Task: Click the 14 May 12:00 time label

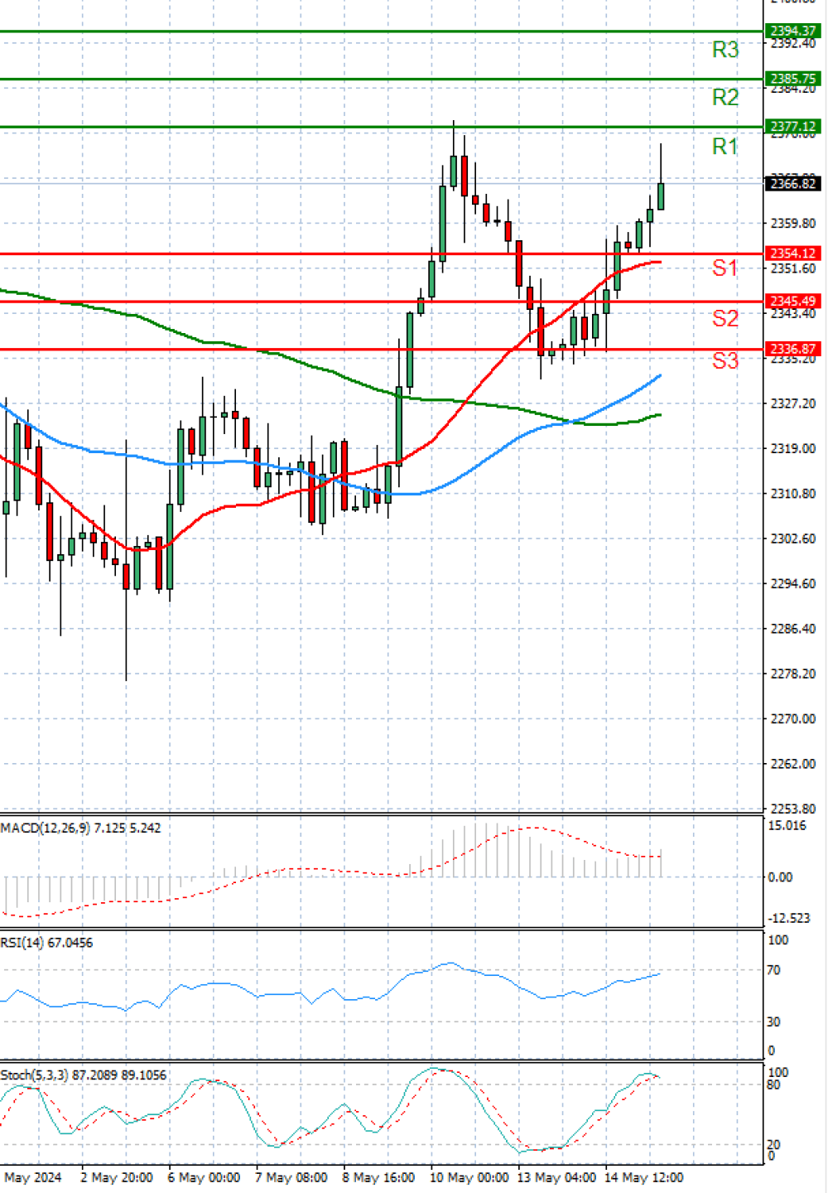Action: [x=644, y=1177]
